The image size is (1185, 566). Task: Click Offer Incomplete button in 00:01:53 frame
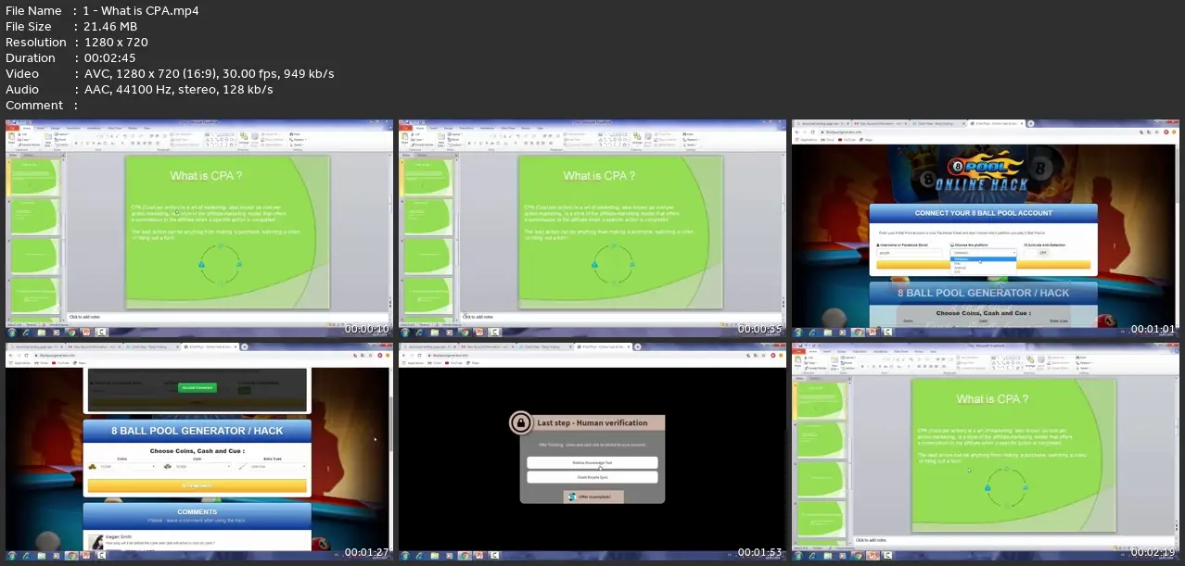click(x=593, y=497)
